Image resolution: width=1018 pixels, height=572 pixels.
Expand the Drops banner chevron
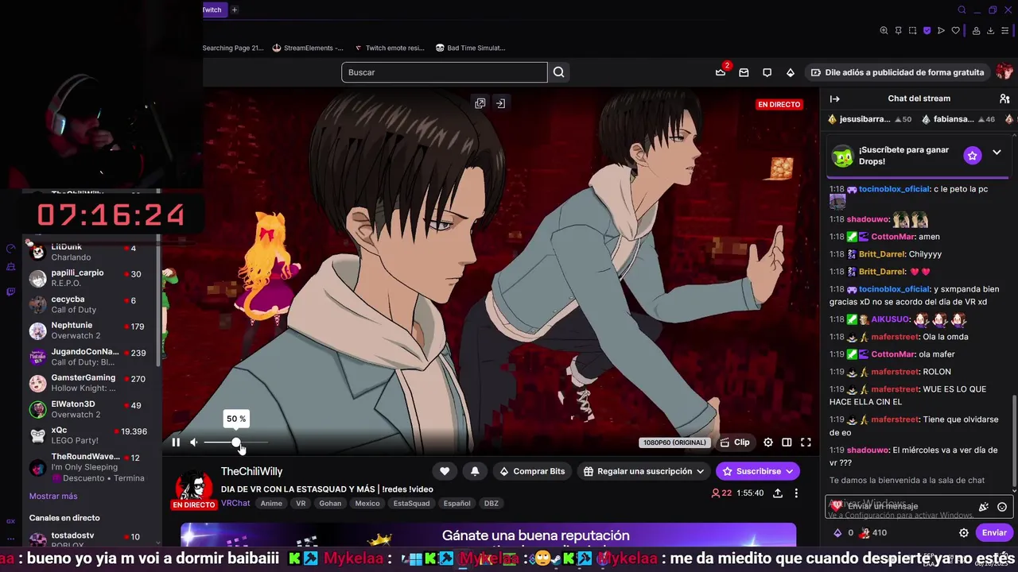[x=997, y=153]
